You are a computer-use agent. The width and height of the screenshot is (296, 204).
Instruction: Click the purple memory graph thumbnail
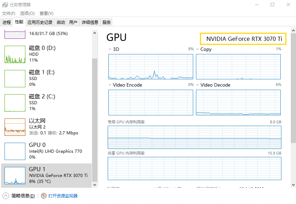tap(15, 35)
